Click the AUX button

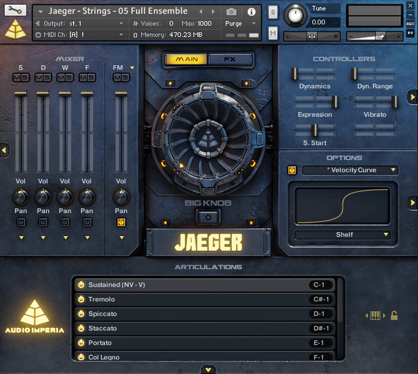click(411, 24)
